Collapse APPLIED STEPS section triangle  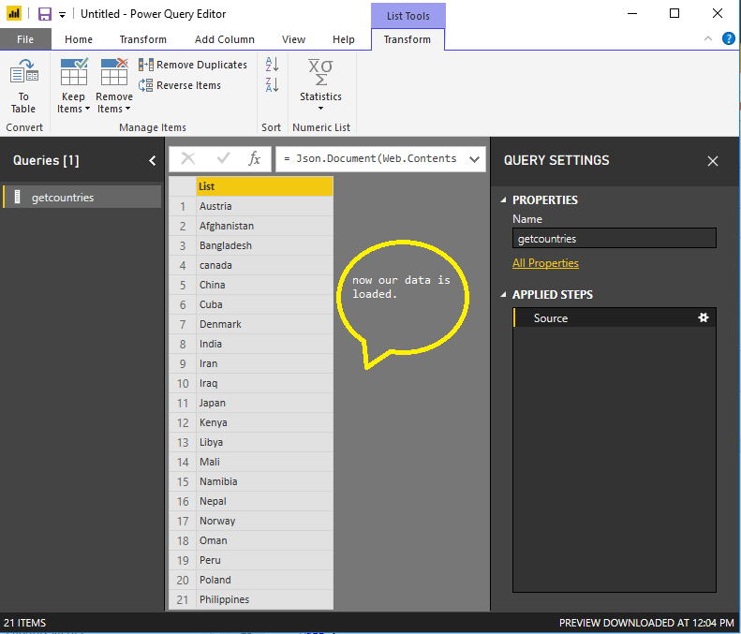(x=503, y=294)
